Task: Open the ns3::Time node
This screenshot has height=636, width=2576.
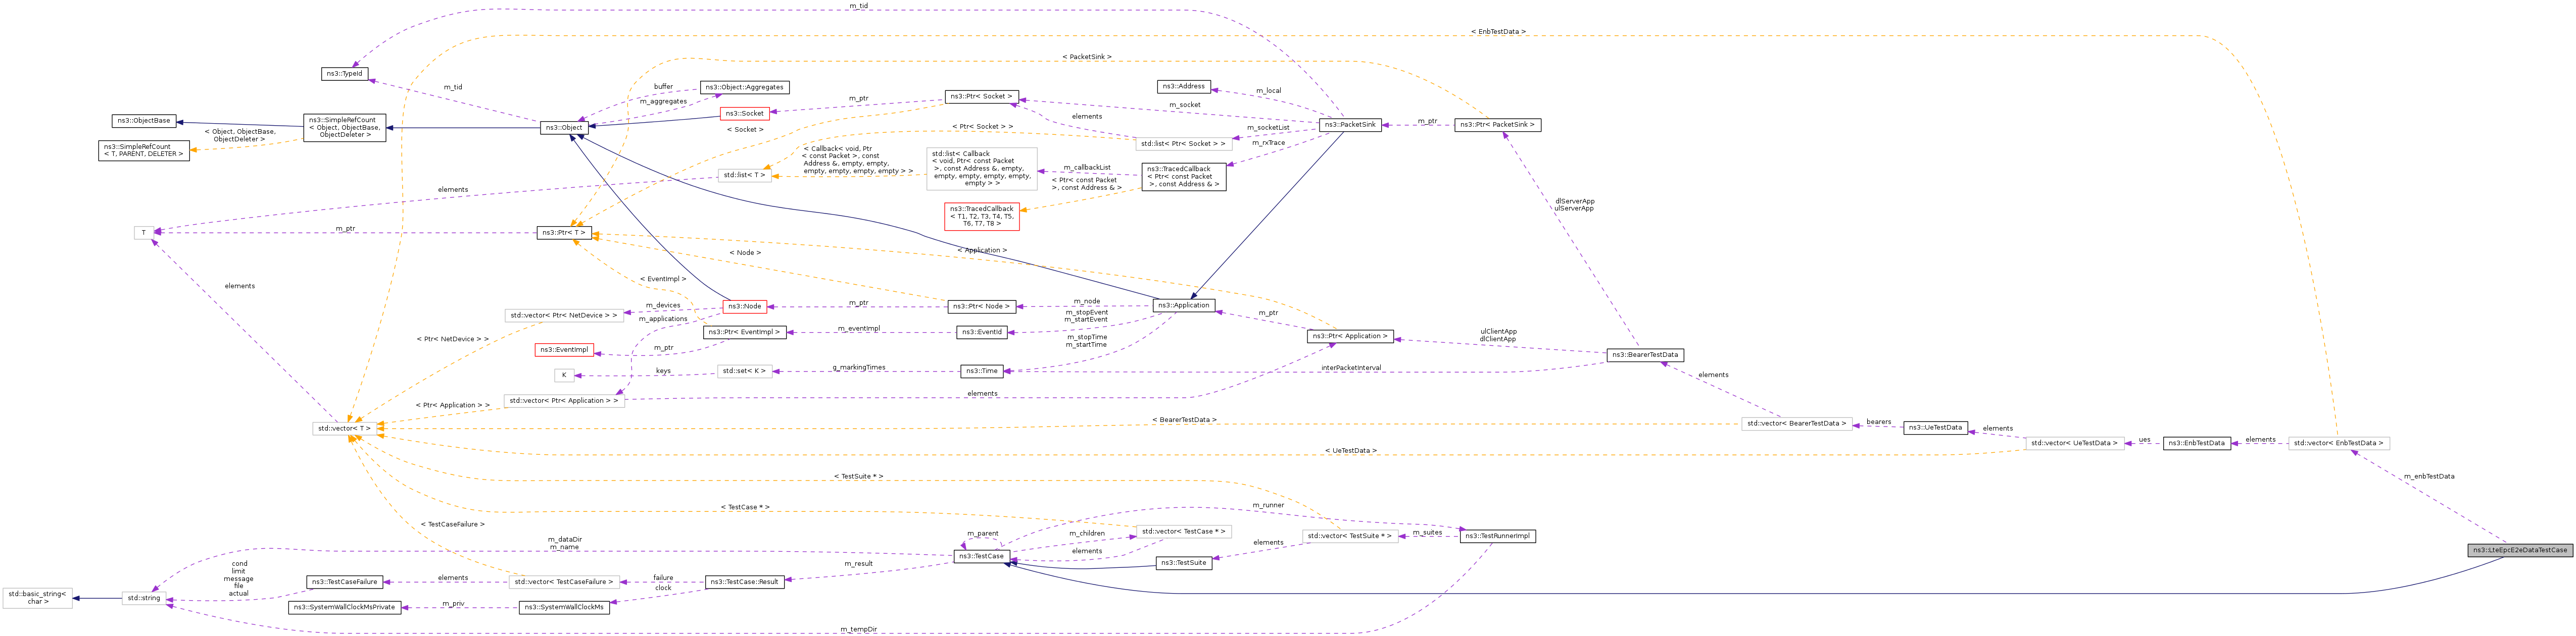Action: coord(982,372)
